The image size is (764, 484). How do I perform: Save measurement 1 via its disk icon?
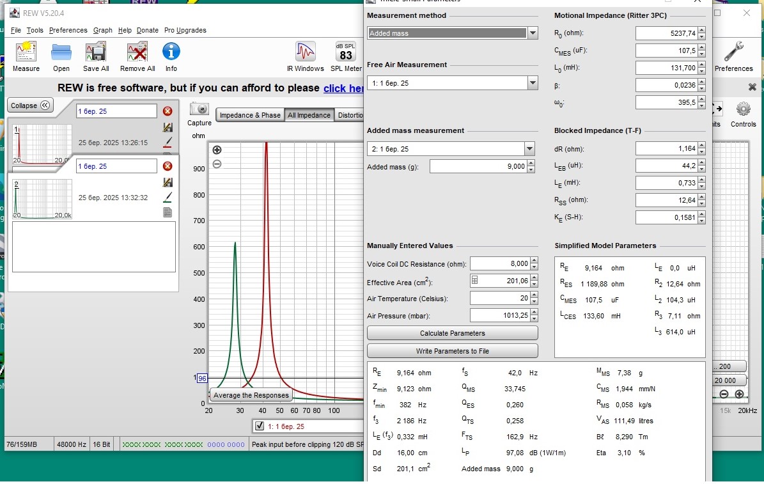click(x=168, y=127)
